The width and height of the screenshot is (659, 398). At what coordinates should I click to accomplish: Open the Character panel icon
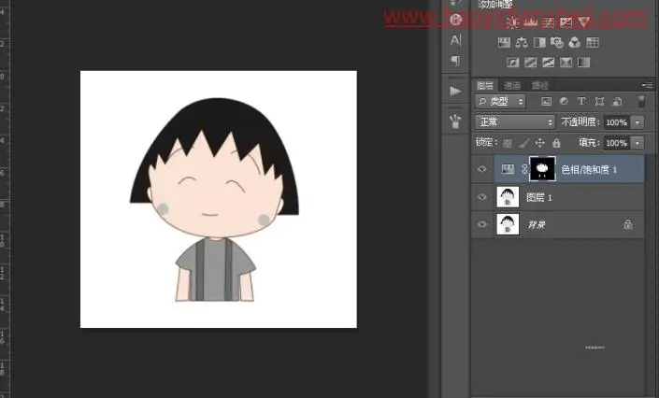(455, 40)
